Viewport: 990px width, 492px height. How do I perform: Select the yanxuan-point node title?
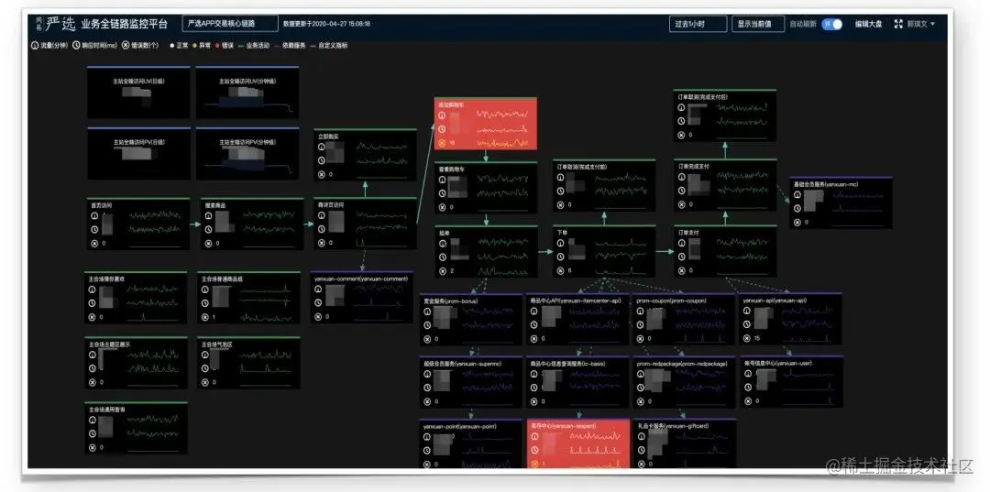459,426
